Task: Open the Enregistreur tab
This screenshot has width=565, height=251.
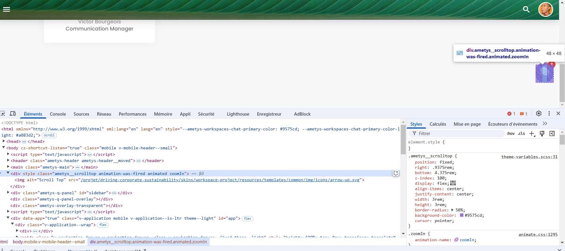Action: point(269,114)
